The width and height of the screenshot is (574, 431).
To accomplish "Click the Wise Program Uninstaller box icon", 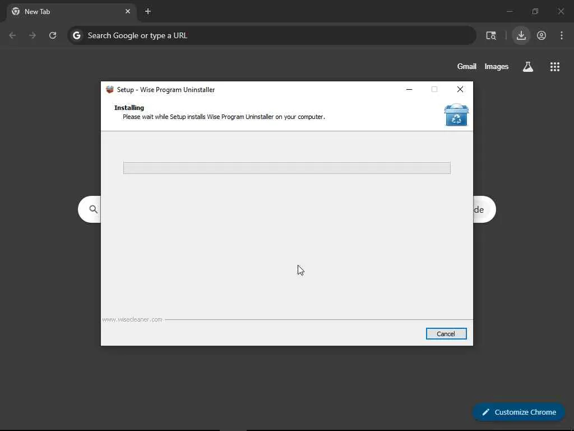I will (456, 115).
